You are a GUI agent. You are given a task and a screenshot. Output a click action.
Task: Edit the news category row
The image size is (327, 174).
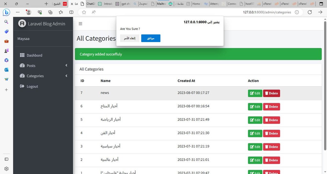coord(255,93)
